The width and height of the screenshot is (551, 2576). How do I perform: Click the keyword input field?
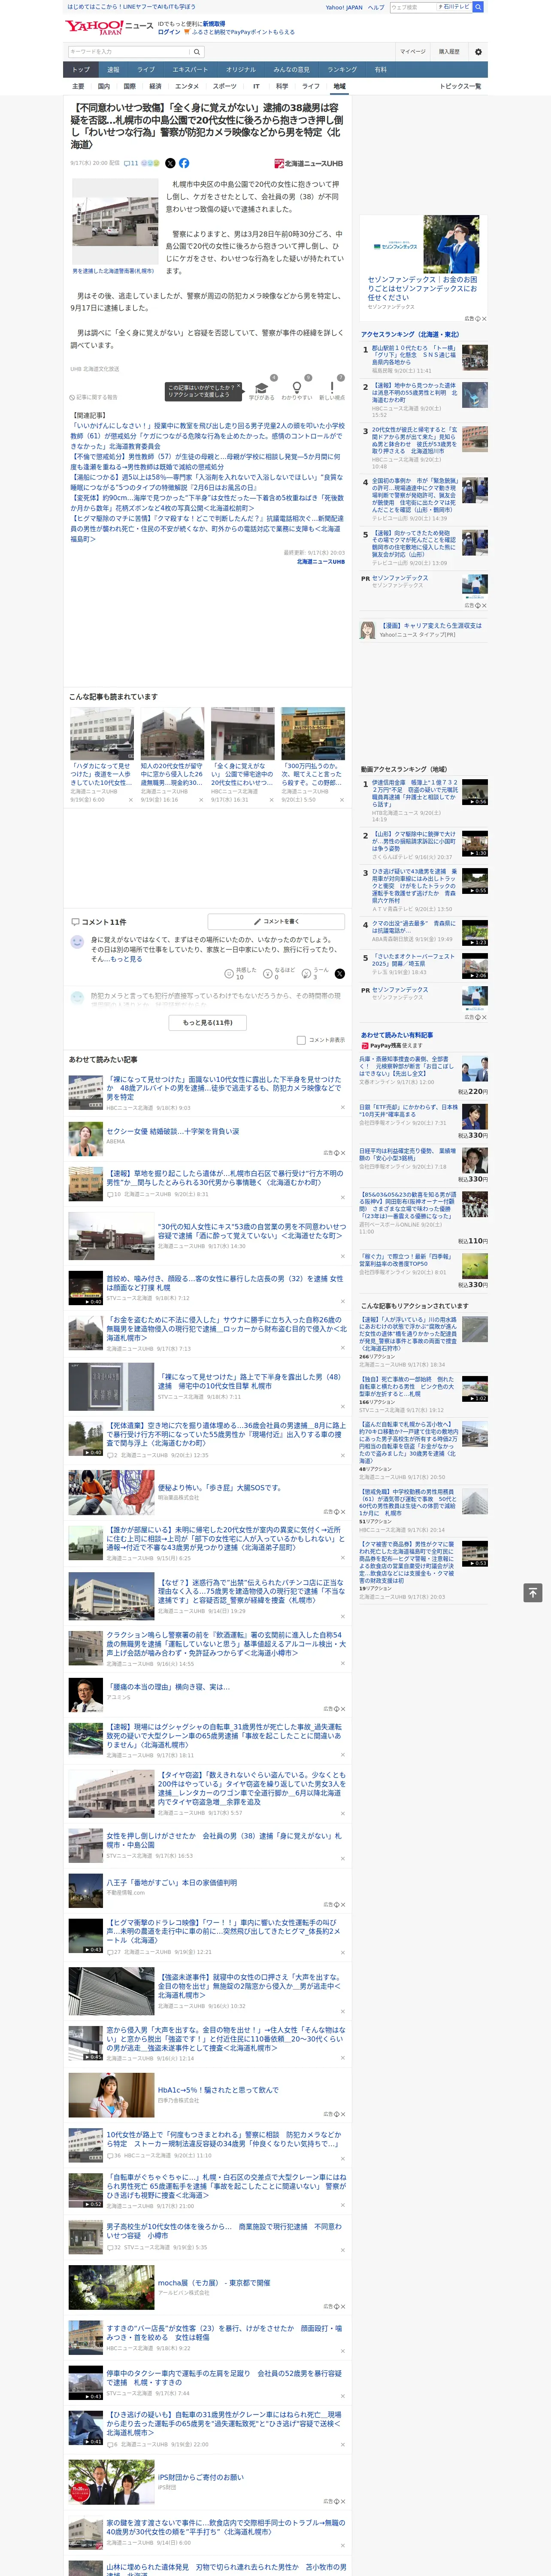point(129,52)
